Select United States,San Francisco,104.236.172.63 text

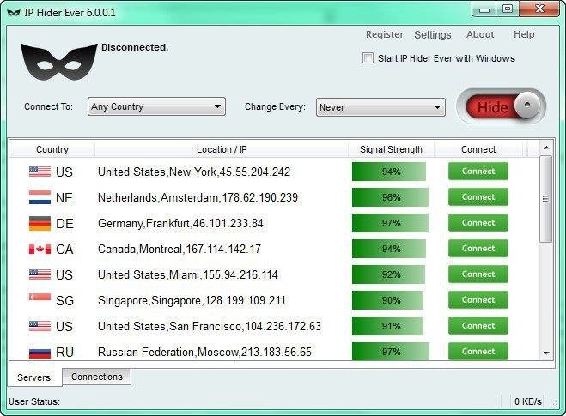tap(210, 327)
